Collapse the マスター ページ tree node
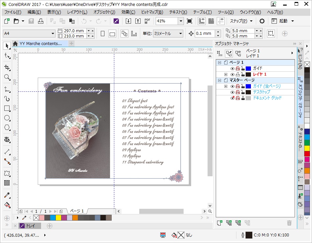This screenshot has height=243, width=312. [219, 80]
